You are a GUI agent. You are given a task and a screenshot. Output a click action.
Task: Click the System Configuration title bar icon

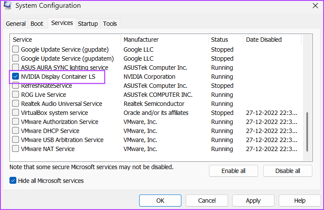click(x=7, y=5)
